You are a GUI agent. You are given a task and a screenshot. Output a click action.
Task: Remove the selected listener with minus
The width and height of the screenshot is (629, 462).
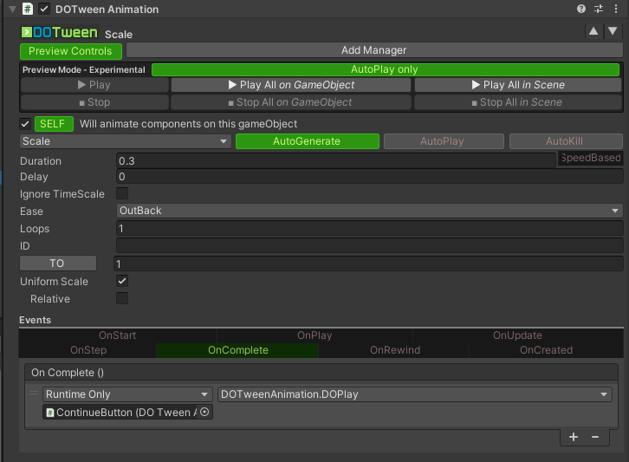pyautogui.click(x=595, y=437)
